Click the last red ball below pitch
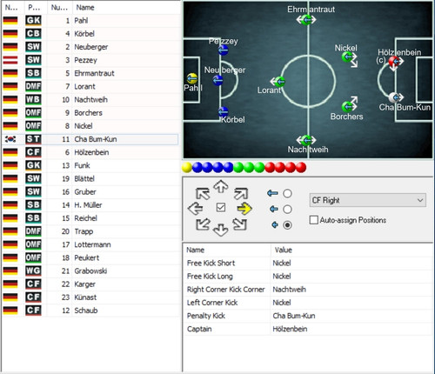Viewport: 435px width, 374px height. click(301, 167)
